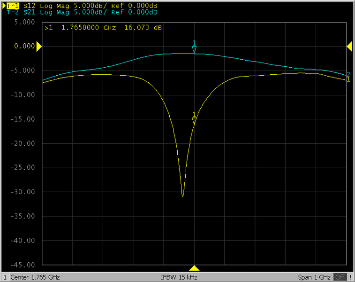355x282 pixels.
Task: Click the exclamation mark status indicator
Action: (x=350, y=277)
